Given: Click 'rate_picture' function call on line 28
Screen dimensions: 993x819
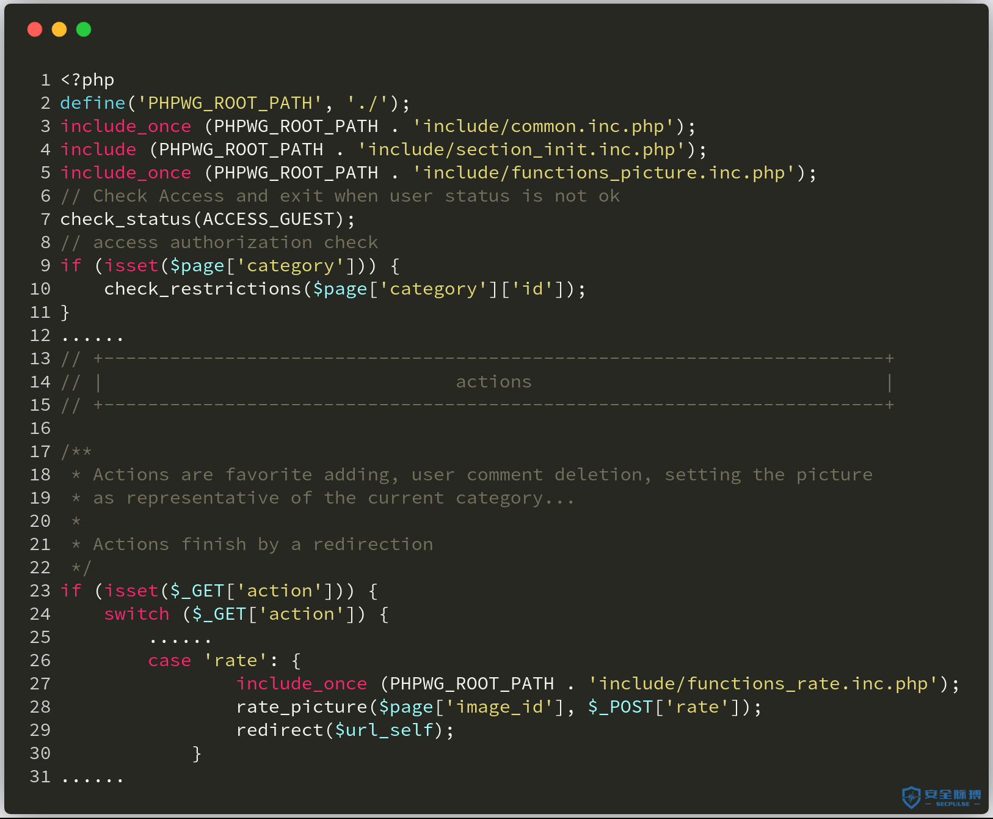Looking at the screenshot, I should tap(302, 707).
